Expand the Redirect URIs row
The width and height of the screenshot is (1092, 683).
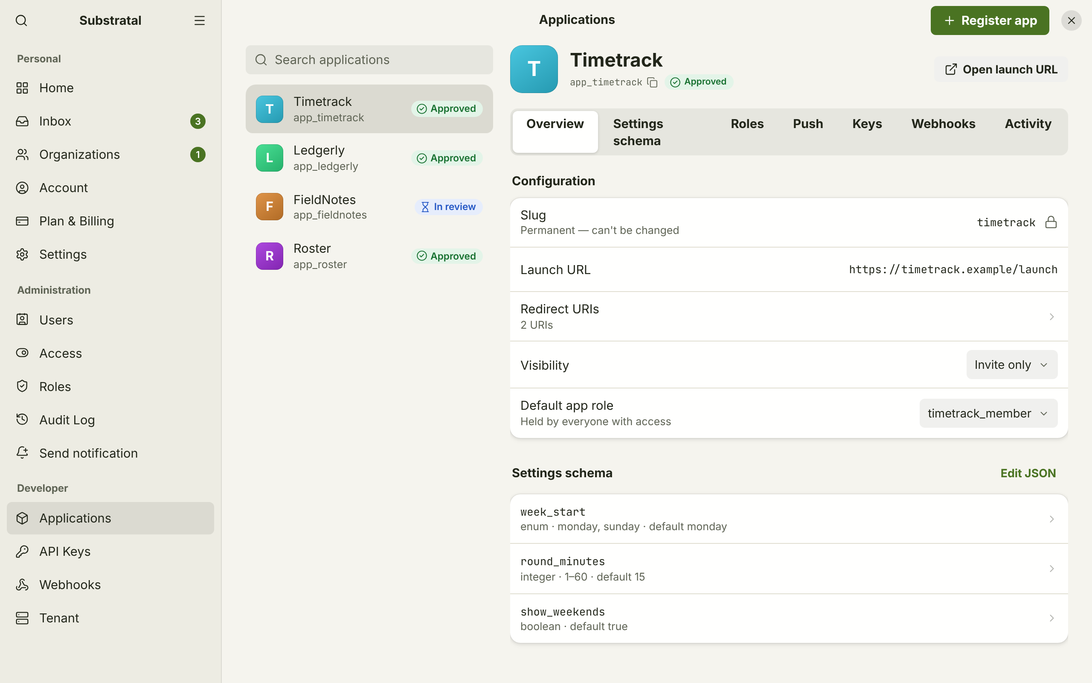(789, 317)
